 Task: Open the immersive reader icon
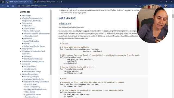coord(140,6)
